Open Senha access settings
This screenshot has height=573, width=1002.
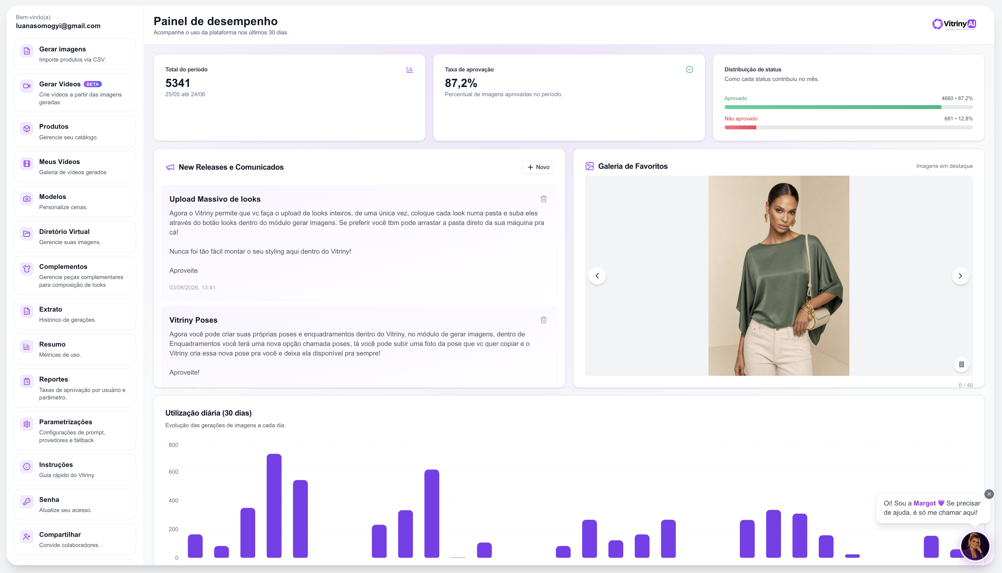(75, 505)
